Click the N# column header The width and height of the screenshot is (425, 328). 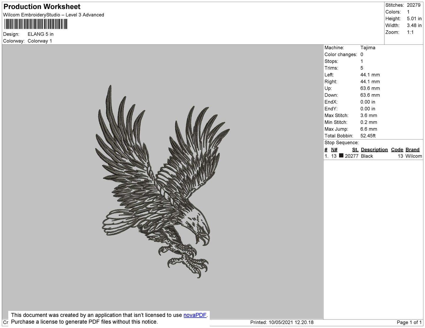click(334, 149)
